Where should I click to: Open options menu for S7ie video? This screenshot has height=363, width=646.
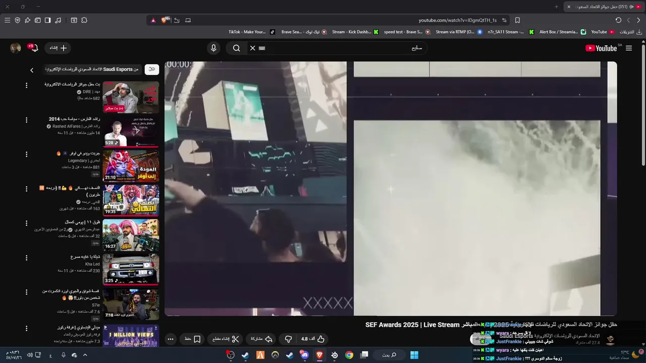point(27,292)
